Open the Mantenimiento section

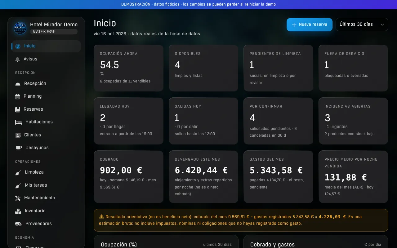(46, 198)
